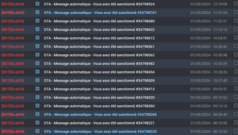Open message sanctionné #34798320
238x135 pixels.
point(99,97)
